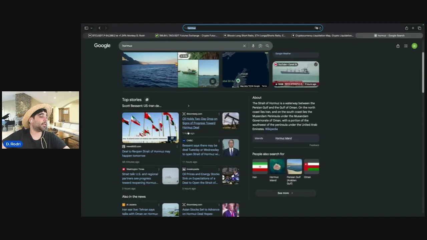Viewport: 427px width, 240px height.
Task: Open options for the CNBC story
Action: click(219, 141)
